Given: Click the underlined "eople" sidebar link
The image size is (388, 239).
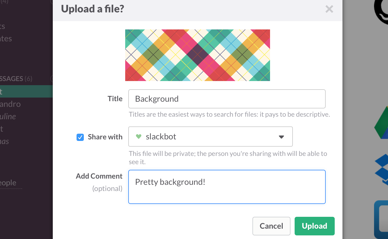Looking at the screenshot, I should pos(8,183).
